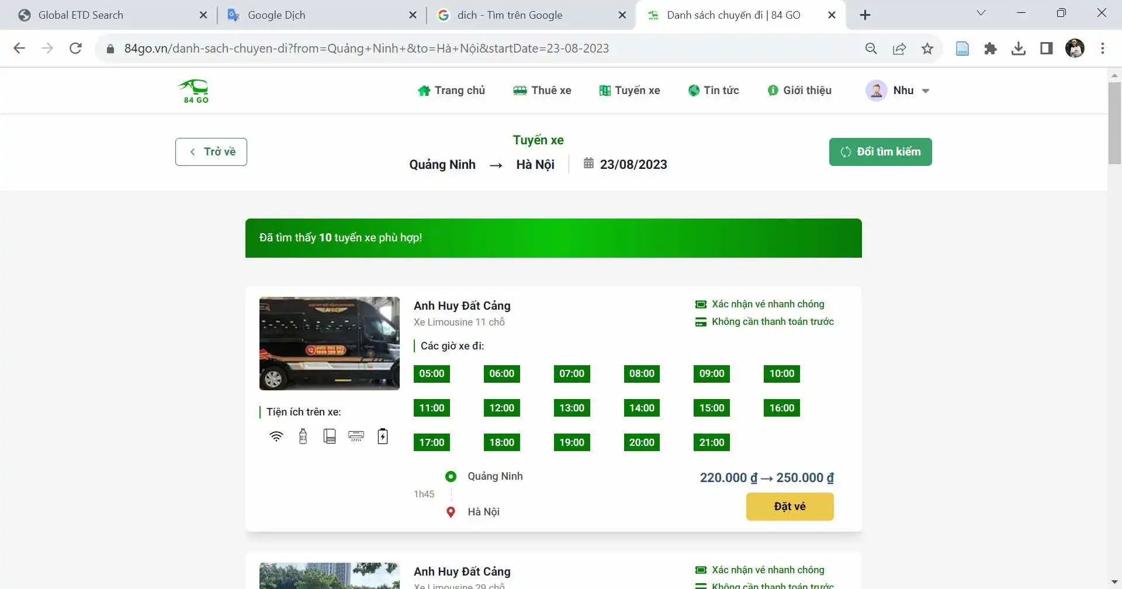The height and width of the screenshot is (589, 1122).
Task: Open the tab search chevron
Action: click(x=981, y=13)
